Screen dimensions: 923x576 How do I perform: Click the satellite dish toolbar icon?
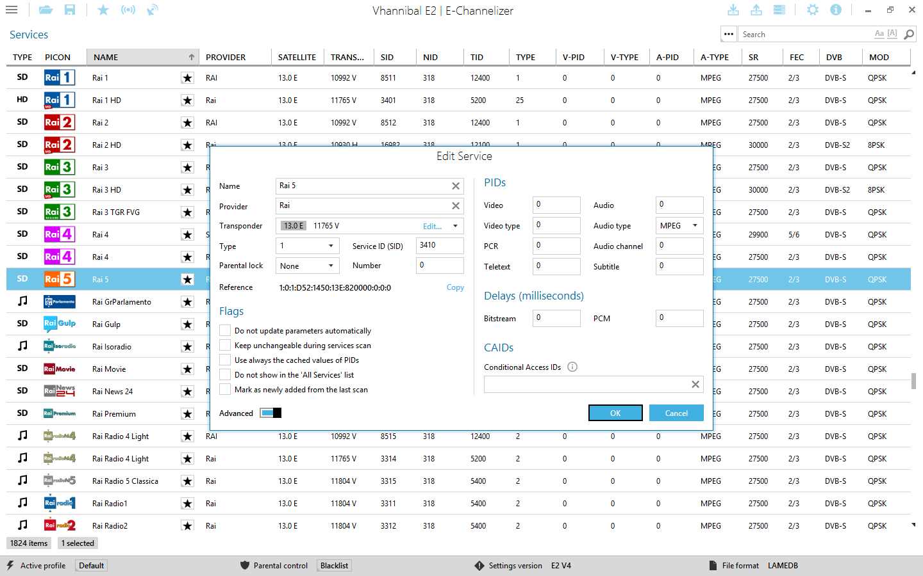153,10
